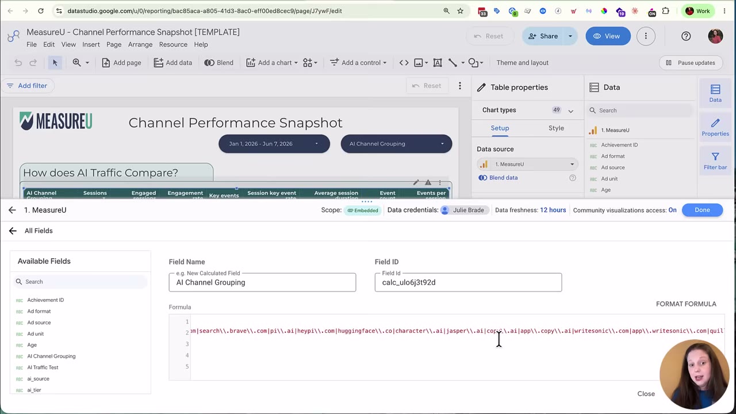Open the Data side panel icon
This screenshot has width=736, height=414.
coord(715,93)
